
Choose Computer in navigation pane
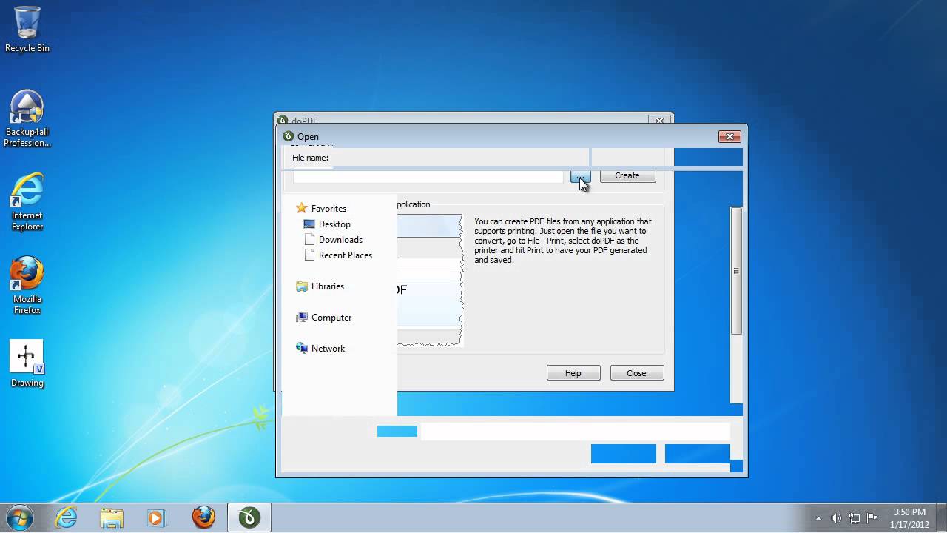[x=324, y=318]
